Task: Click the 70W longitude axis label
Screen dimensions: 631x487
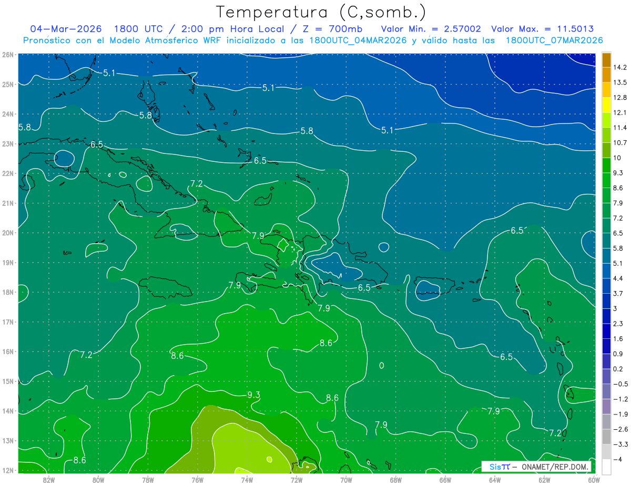Action: pos(346,479)
